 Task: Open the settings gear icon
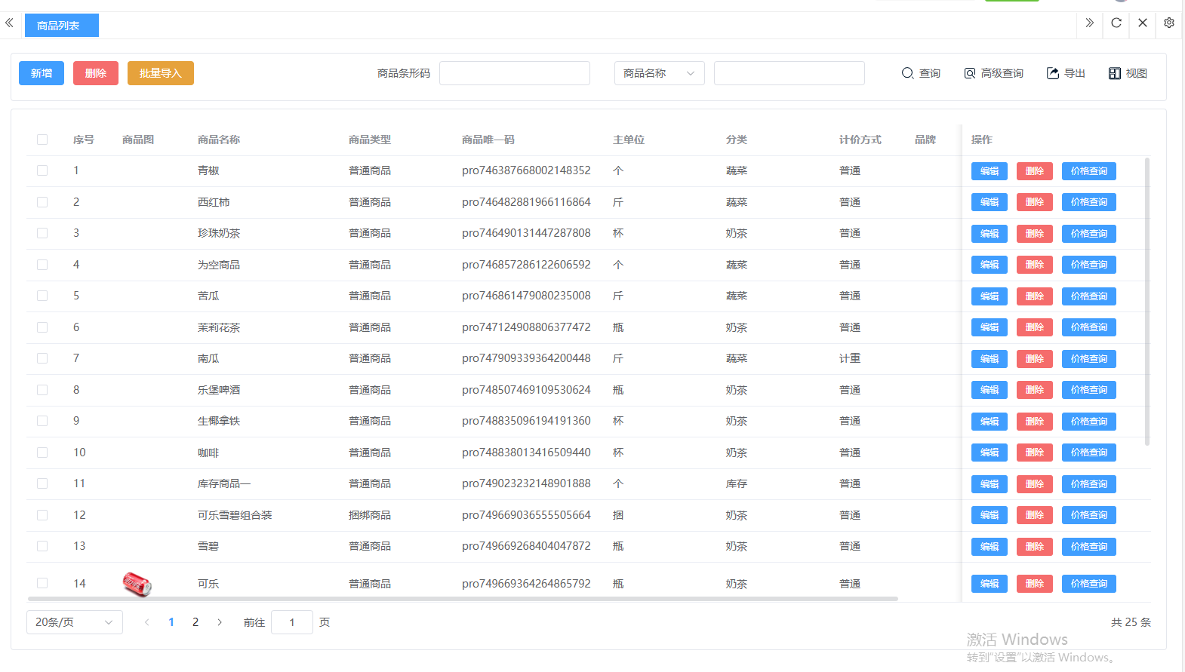[1169, 23]
